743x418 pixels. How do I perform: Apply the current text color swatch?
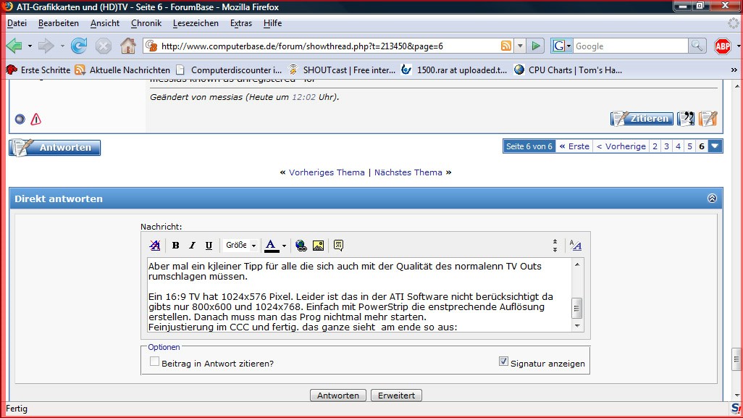coord(271,246)
